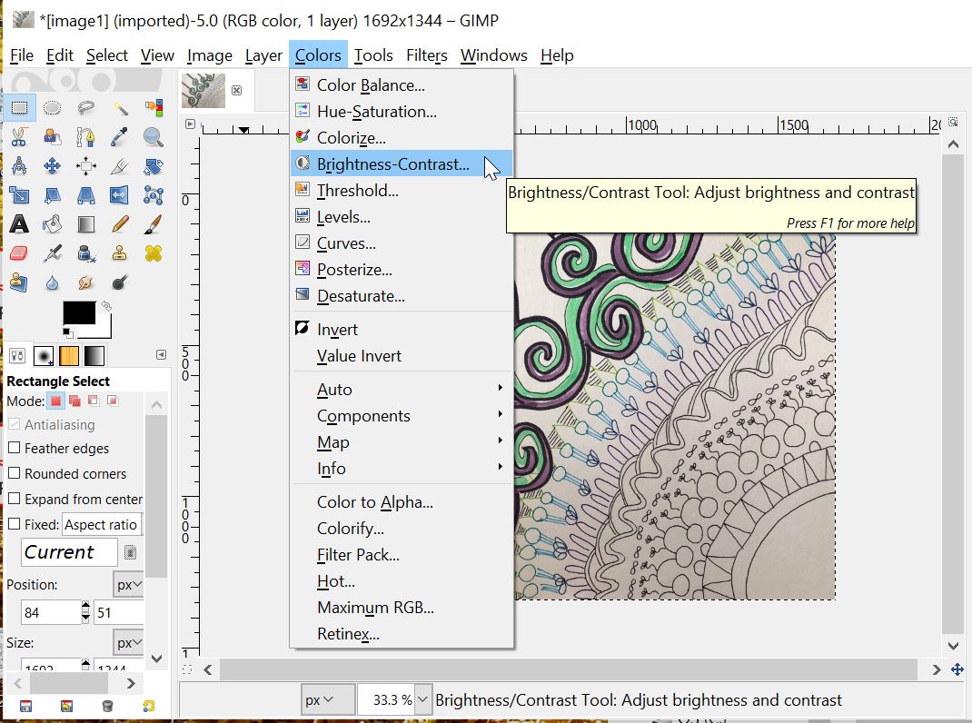The width and height of the screenshot is (972, 723).
Task: Select the Heal tool bandage icon
Action: [x=154, y=253]
